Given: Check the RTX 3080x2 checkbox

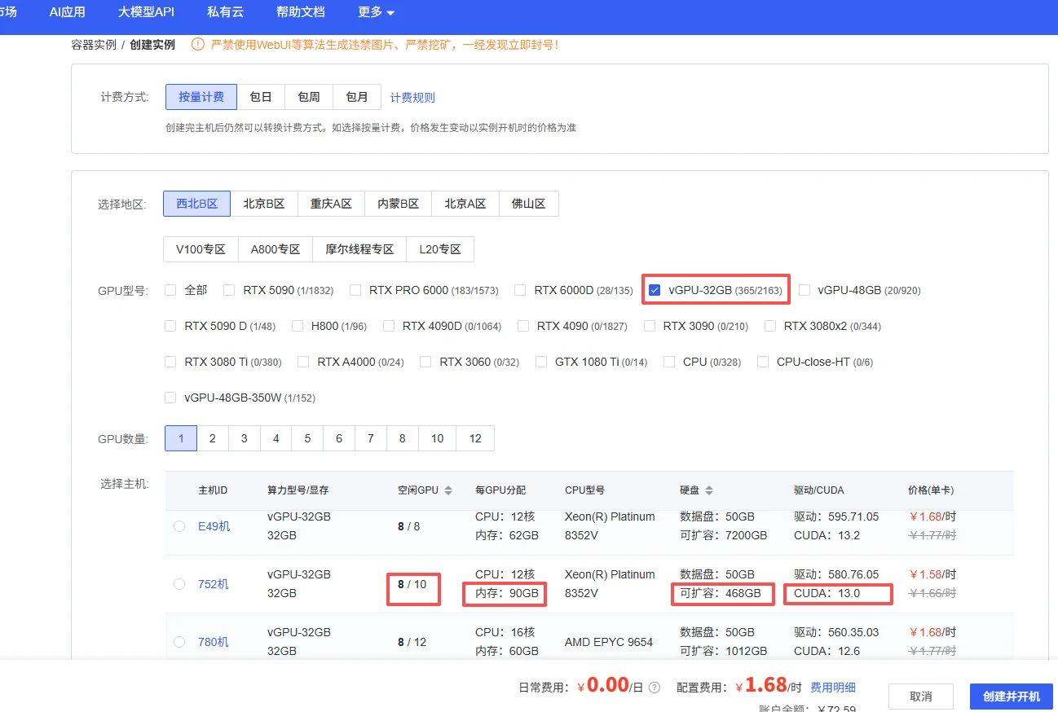Looking at the screenshot, I should point(770,326).
